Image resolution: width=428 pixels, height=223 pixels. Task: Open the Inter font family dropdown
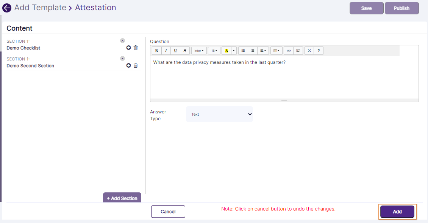coord(199,50)
